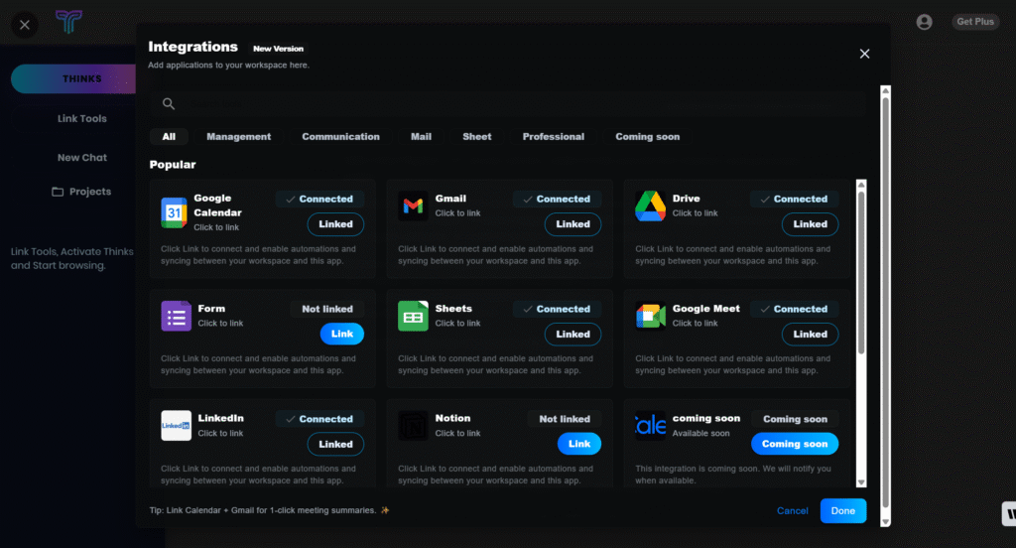The width and height of the screenshot is (1016, 548).
Task: Click the blue Coming soon button
Action: pos(795,444)
